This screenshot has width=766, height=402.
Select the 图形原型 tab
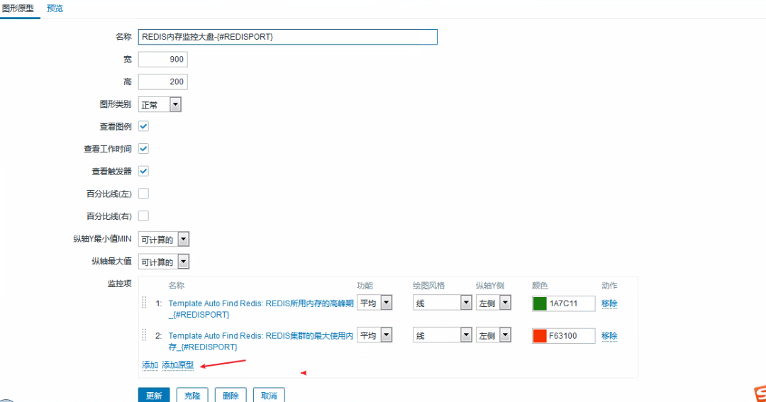[x=18, y=9]
